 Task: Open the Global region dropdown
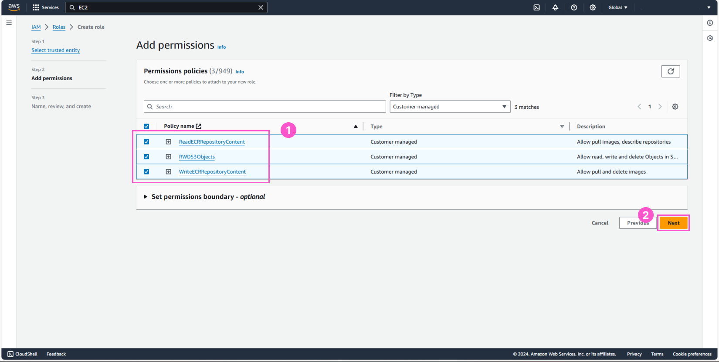click(618, 7)
